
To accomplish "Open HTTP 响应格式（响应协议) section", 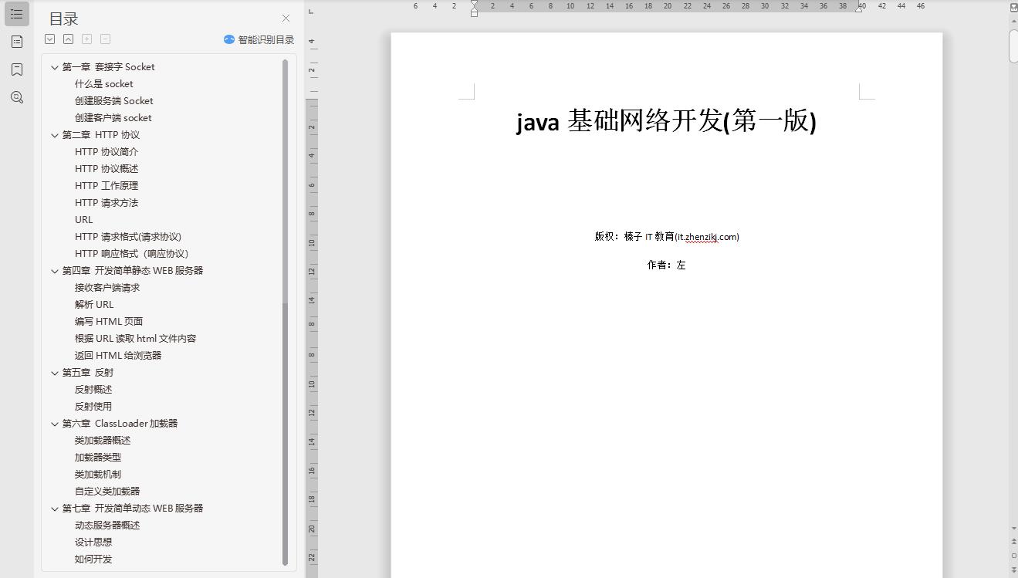I will [131, 254].
